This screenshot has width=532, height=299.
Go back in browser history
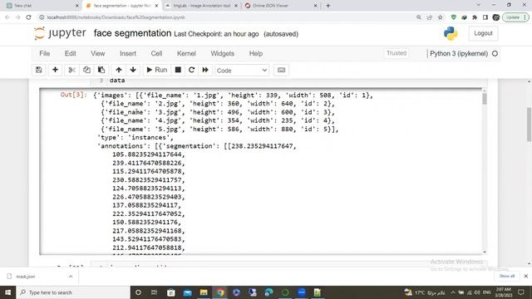pos(7,17)
